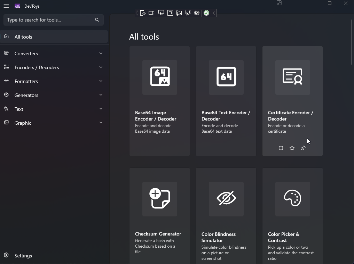Click the debug toolbar drag handle

(137, 13)
